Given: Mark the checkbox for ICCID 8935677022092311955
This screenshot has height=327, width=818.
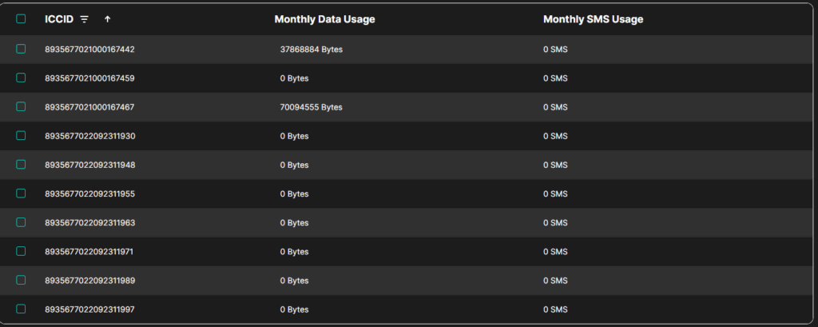Looking at the screenshot, I should point(21,193).
